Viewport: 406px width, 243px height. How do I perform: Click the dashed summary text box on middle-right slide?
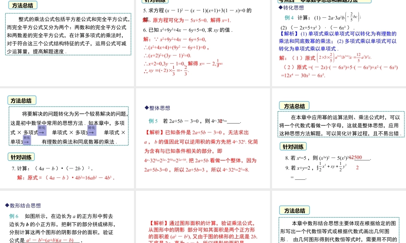(339, 124)
